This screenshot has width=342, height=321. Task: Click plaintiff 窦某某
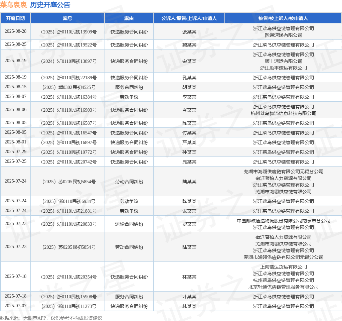(x=189, y=45)
